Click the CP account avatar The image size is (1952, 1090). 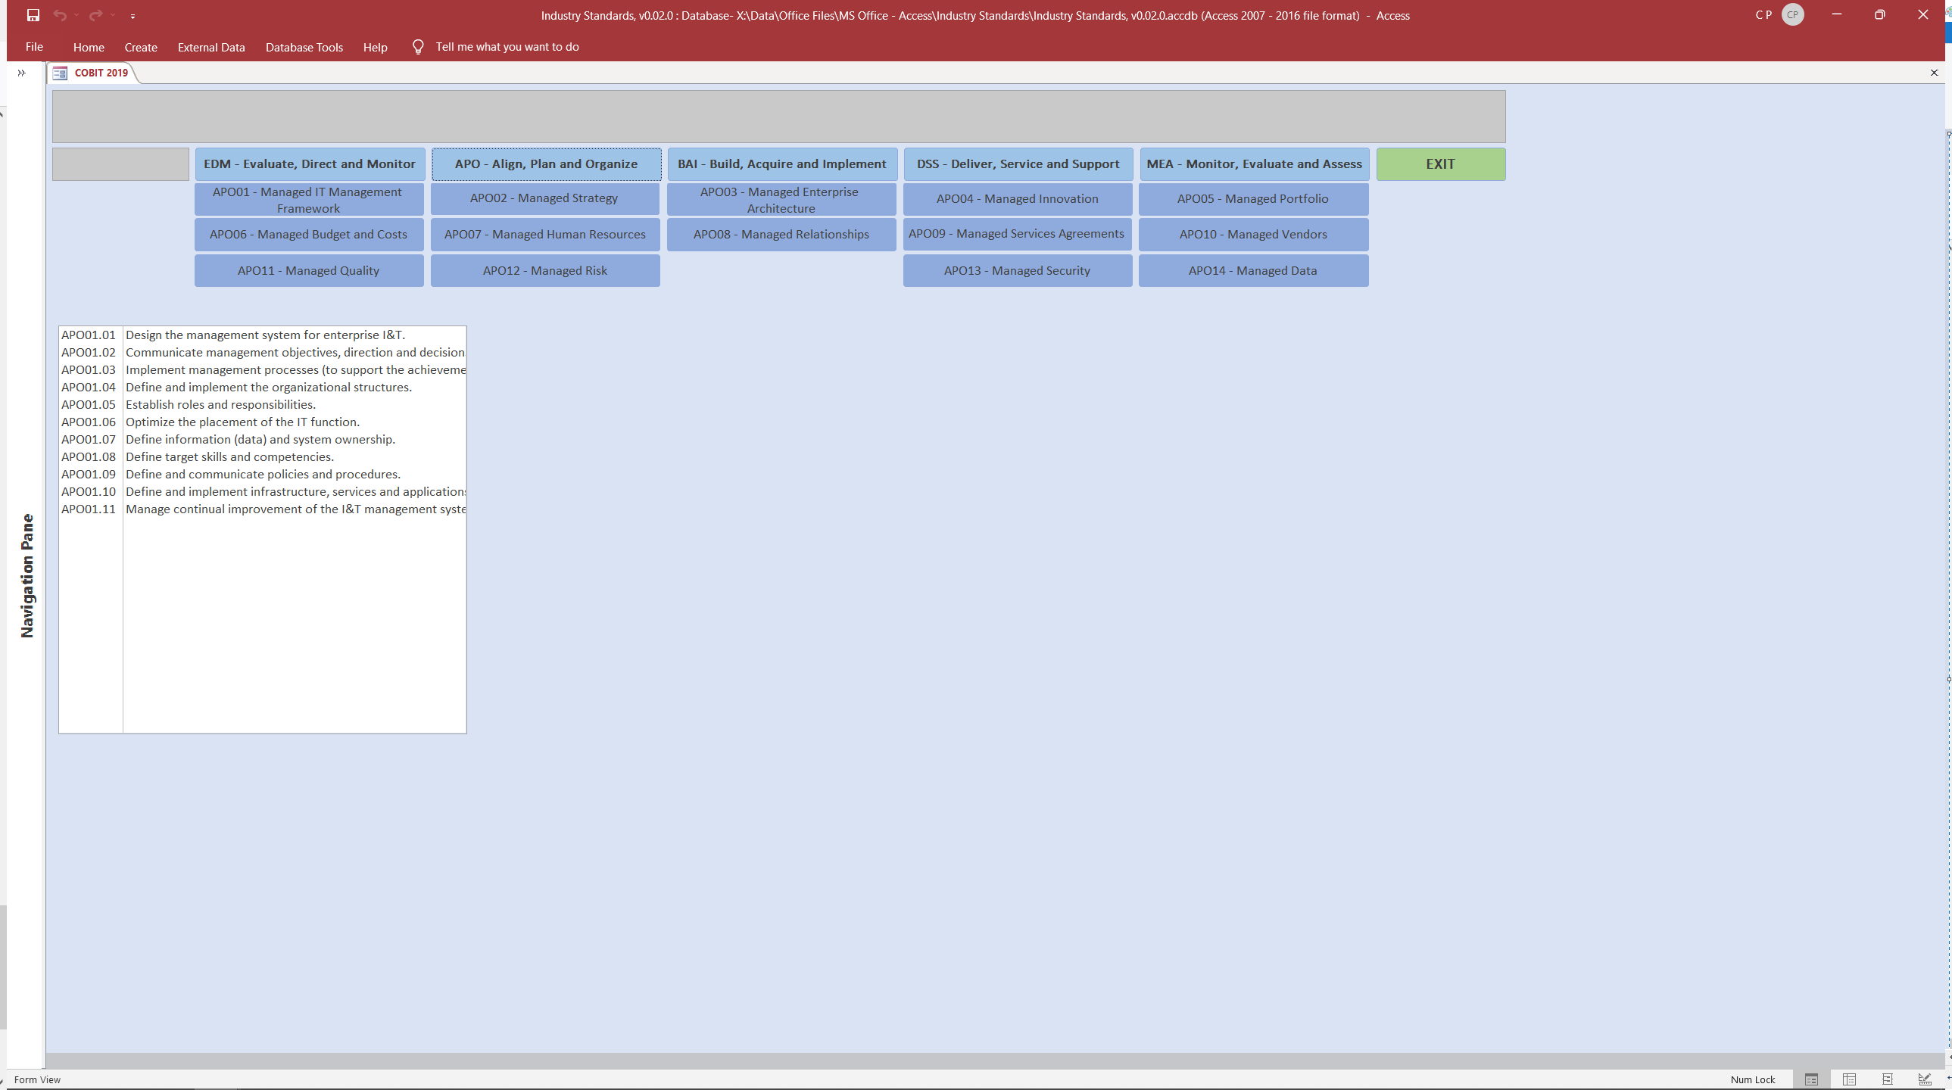coord(1792,15)
